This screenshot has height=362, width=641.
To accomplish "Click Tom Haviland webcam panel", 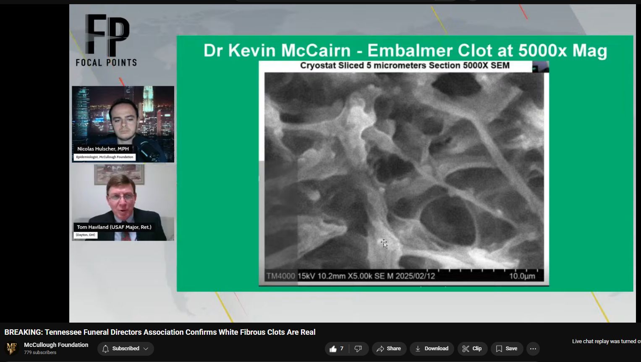I will point(123,202).
